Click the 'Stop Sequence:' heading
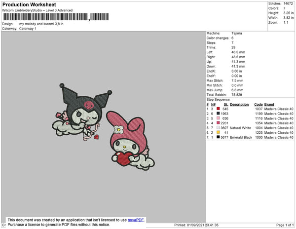The height and width of the screenshot is (229, 296). coord(219,100)
